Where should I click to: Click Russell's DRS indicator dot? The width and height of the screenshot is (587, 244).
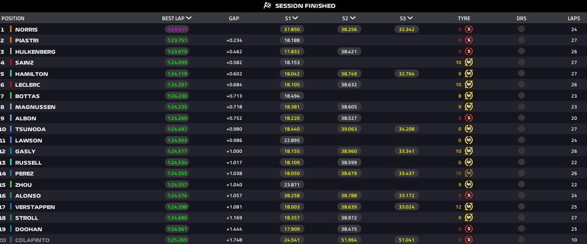(x=521, y=162)
